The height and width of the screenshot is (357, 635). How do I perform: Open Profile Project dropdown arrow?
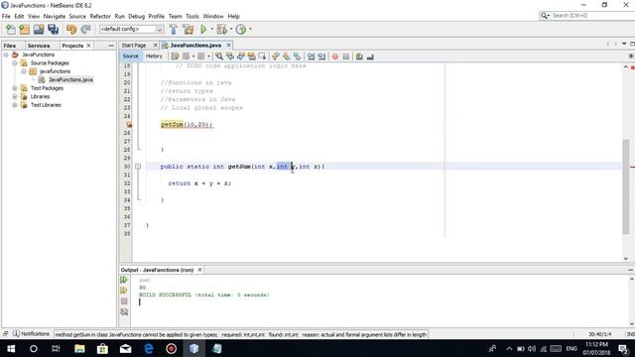pyautogui.click(x=250, y=29)
